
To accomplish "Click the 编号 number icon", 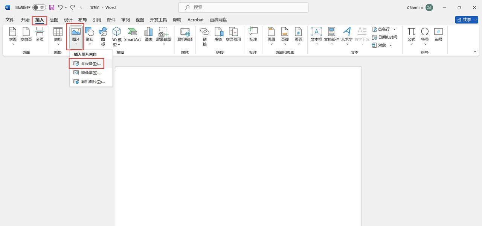I will 438,32.
